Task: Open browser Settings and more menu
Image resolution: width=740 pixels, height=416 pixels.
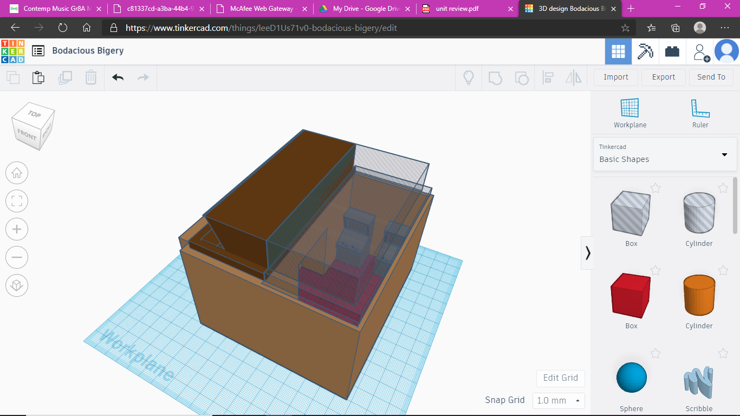Action: pyautogui.click(x=725, y=28)
